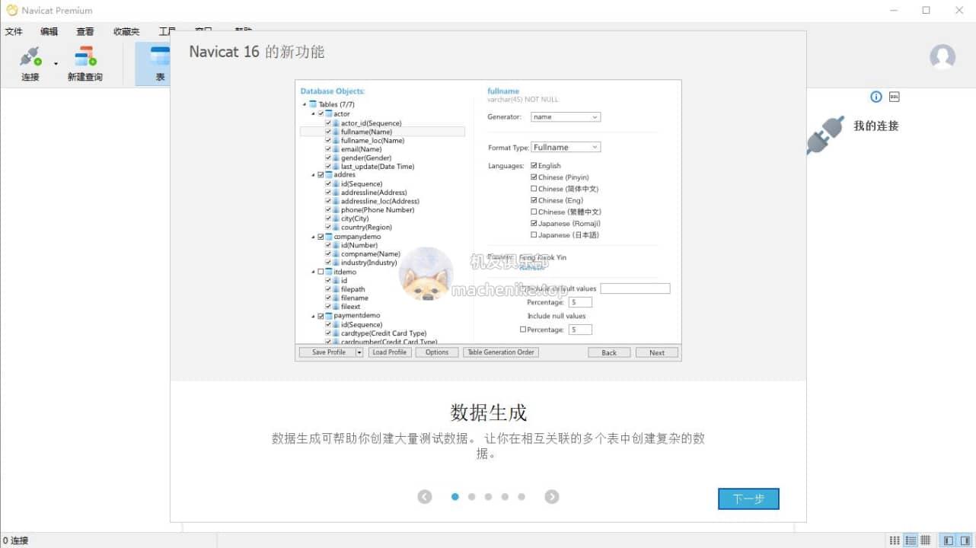Viewport: 976px width, 548px height.
Task: Switch to detail table view in status bar
Action: 926,540
